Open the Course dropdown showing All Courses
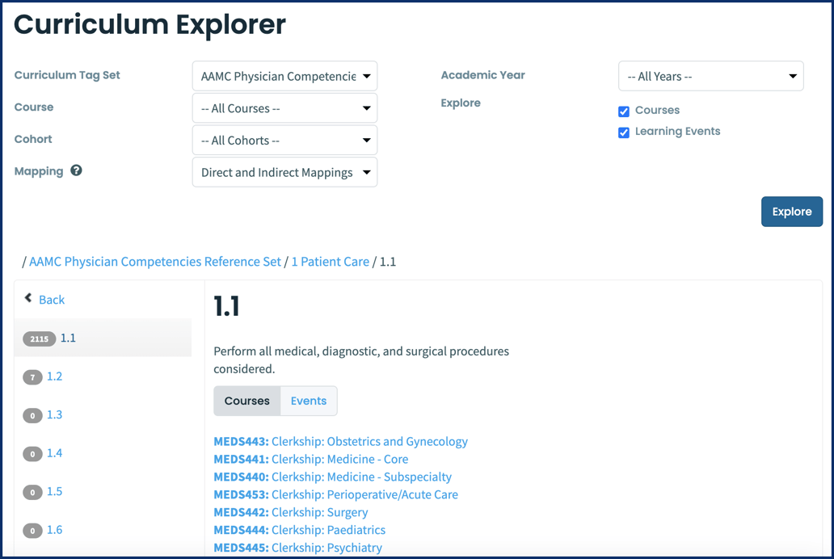The height and width of the screenshot is (559, 834). pos(284,107)
